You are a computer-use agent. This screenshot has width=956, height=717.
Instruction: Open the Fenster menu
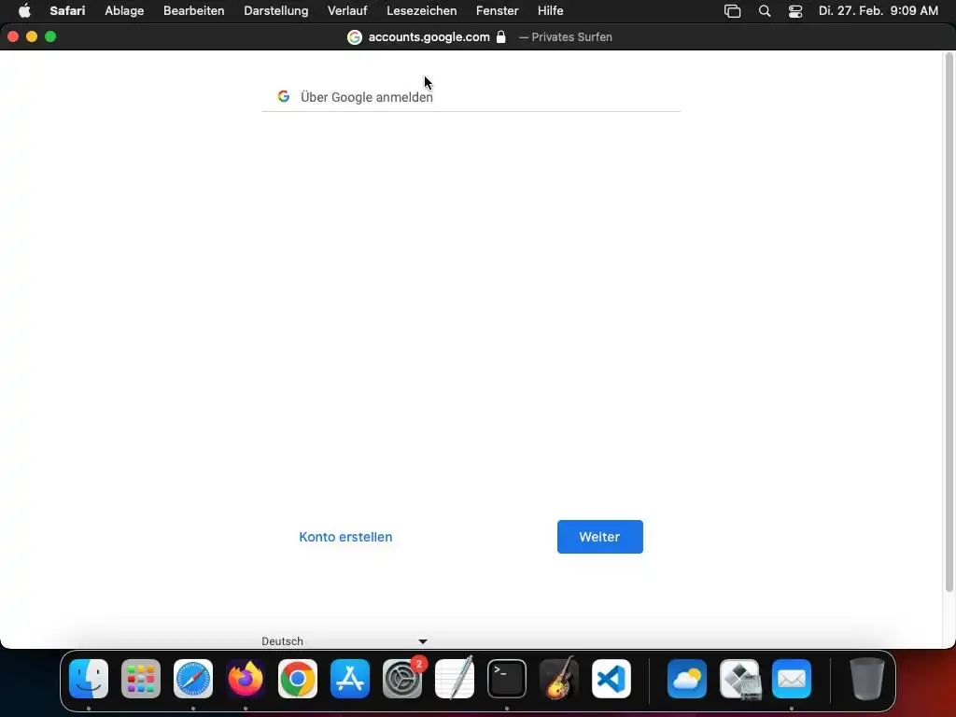pos(498,11)
